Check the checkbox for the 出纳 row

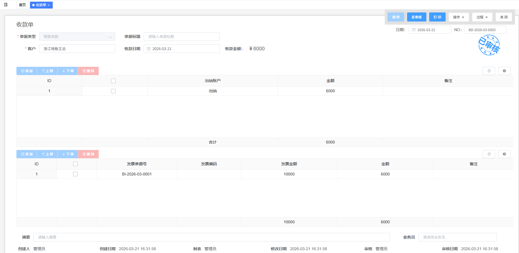pyautogui.click(x=113, y=91)
